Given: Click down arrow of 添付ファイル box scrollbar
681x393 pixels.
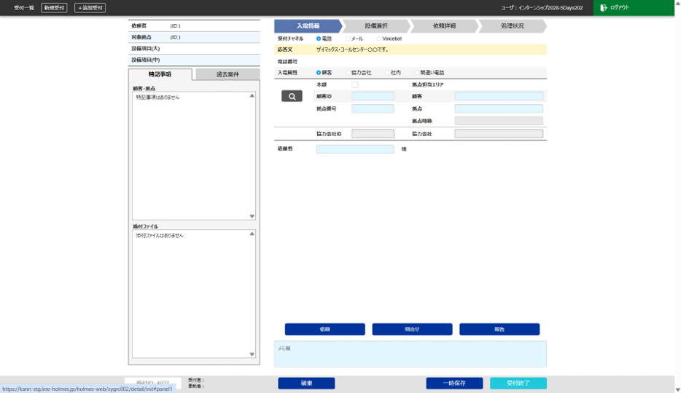Looking at the screenshot, I should pos(252,354).
